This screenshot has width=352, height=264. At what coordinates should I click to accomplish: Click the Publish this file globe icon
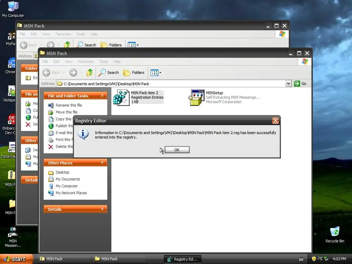(x=51, y=126)
